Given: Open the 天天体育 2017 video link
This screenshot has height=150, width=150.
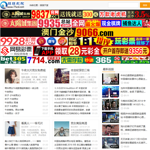Looking at the screenshot, I should (134, 141).
